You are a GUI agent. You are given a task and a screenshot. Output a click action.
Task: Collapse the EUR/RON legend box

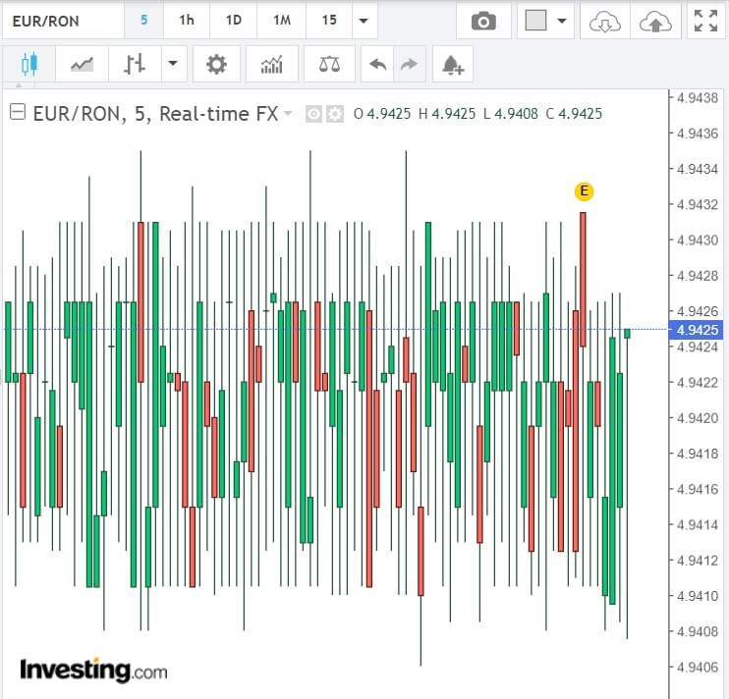[18, 113]
